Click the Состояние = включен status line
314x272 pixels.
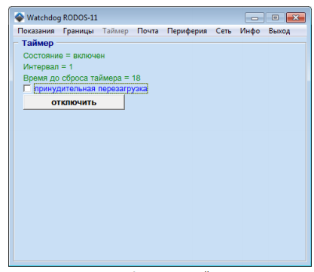(64, 56)
